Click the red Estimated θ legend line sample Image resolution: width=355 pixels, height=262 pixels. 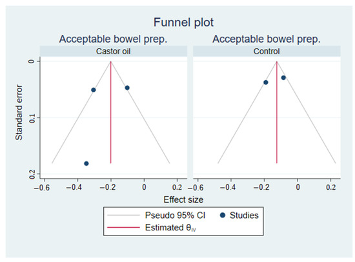click(123, 227)
